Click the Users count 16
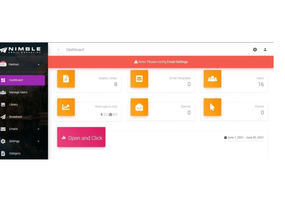Screen dimensions: 285x213 pos(261,84)
